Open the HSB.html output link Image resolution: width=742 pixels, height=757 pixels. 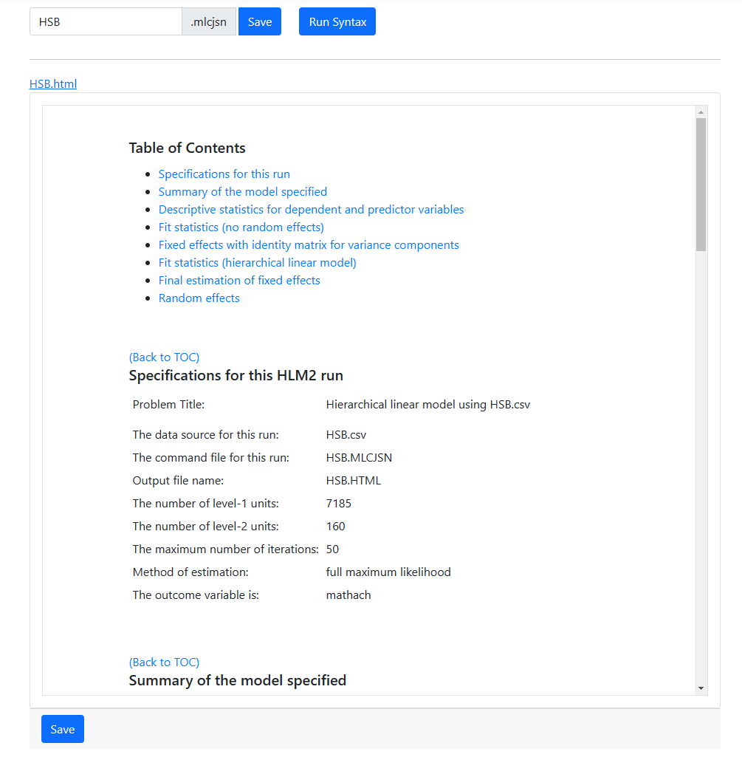[x=53, y=83]
